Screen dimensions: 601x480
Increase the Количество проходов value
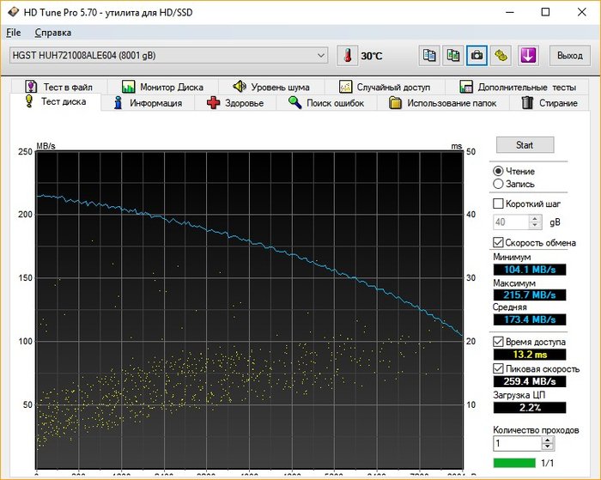coord(548,441)
